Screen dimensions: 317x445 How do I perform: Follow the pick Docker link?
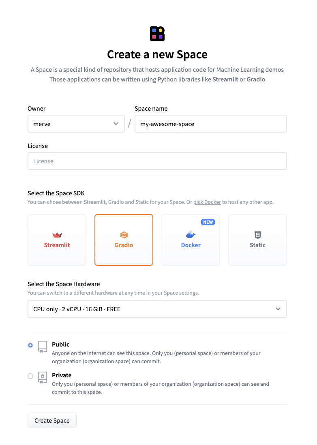[207, 202]
